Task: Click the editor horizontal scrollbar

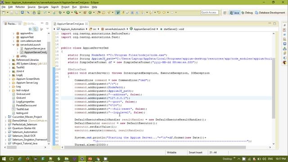Action: pos(155,147)
